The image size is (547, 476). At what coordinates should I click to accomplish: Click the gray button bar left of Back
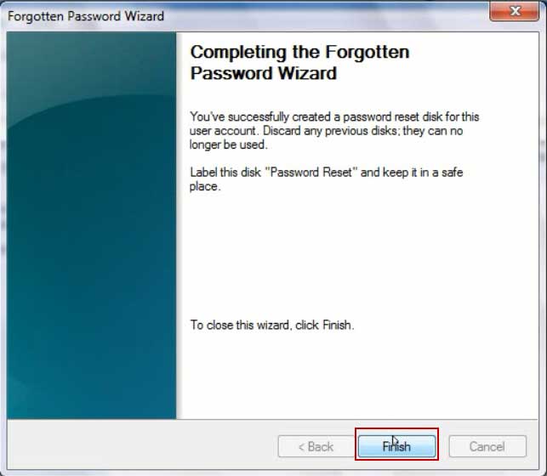pos(142,445)
